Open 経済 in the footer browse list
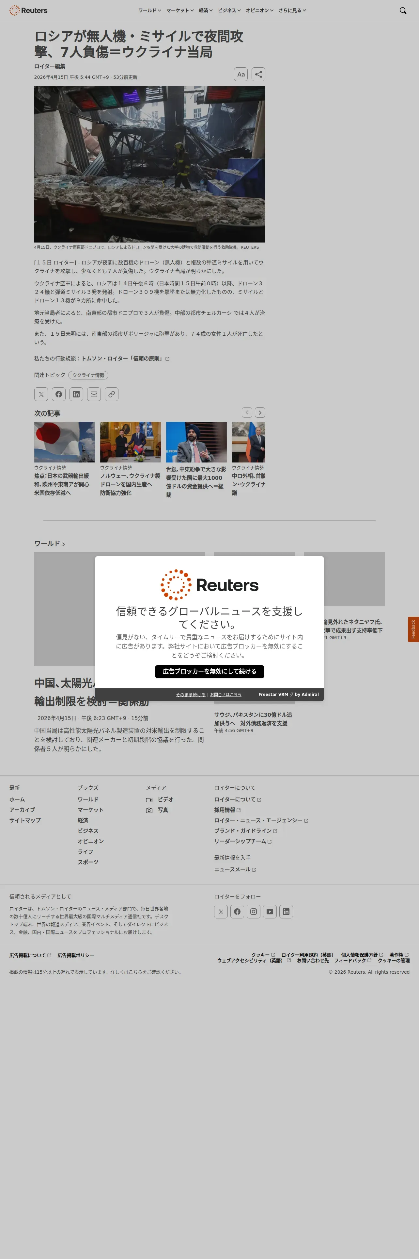This screenshot has width=419, height=1259. tap(83, 821)
